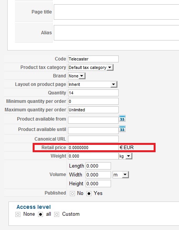
Task: Click the Alias text field
Action: click(116, 33)
